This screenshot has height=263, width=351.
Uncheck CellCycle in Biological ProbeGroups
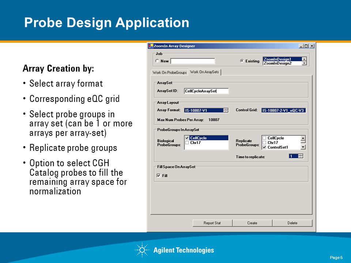[x=187, y=138]
